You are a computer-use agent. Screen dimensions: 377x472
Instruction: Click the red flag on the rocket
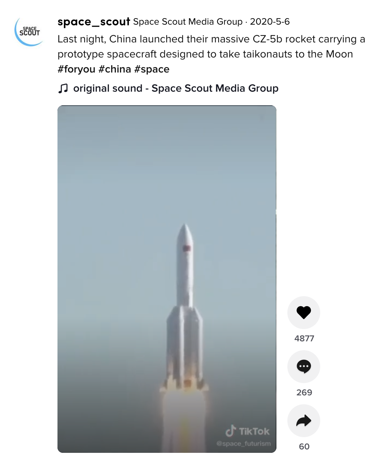tap(187, 248)
